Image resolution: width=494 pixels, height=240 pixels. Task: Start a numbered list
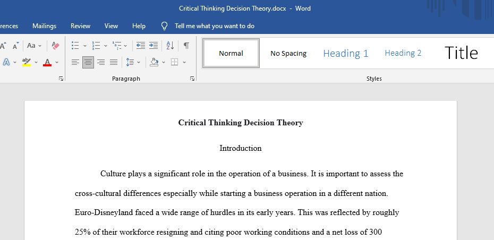coord(96,46)
